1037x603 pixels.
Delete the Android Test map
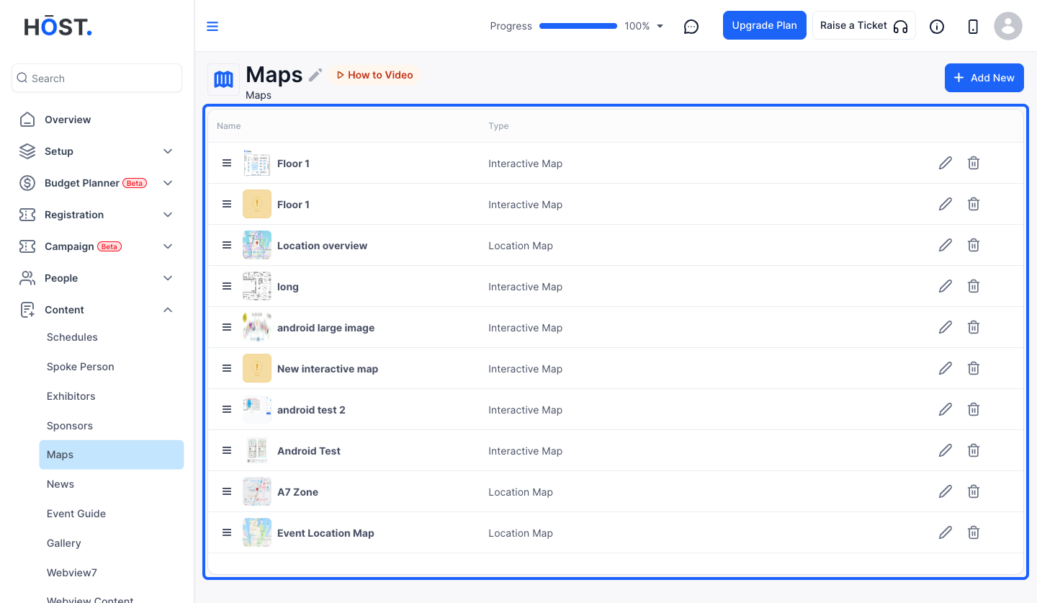coord(974,450)
